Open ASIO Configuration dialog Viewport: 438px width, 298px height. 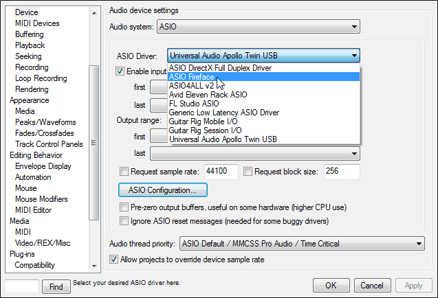(x=163, y=190)
